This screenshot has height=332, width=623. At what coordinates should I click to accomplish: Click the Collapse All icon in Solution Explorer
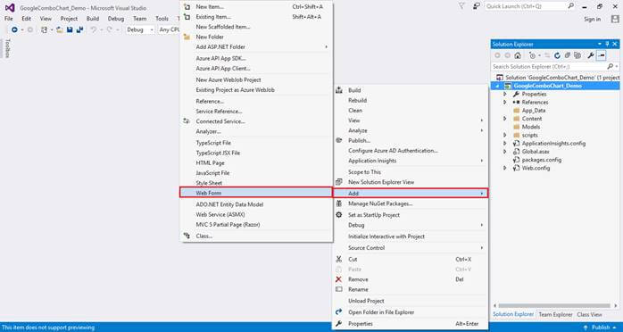pos(568,55)
